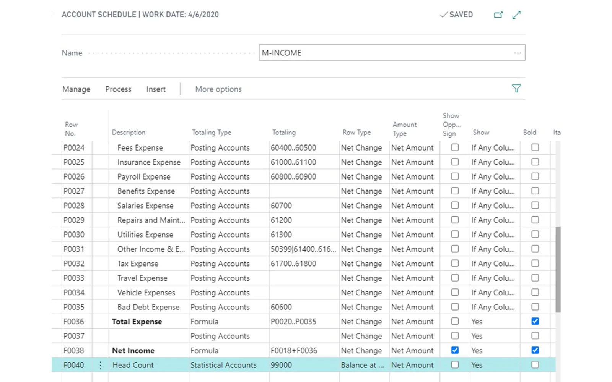Select Row Type cell for Head Count

click(364, 365)
